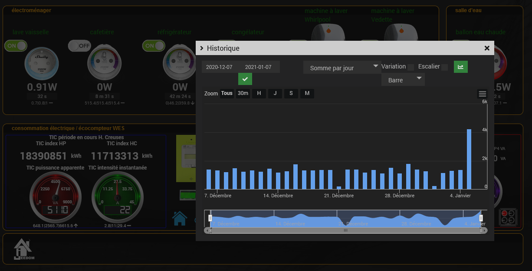
Task: Click the green chart compare icon
Action: pos(460,67)
